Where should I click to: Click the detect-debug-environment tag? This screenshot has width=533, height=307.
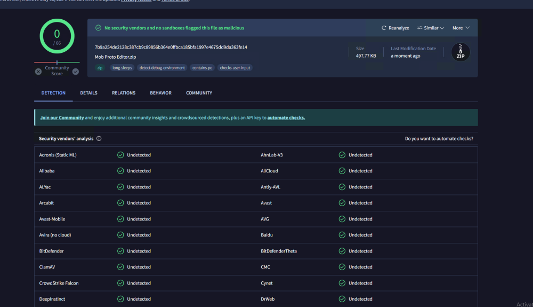(162, 68)
